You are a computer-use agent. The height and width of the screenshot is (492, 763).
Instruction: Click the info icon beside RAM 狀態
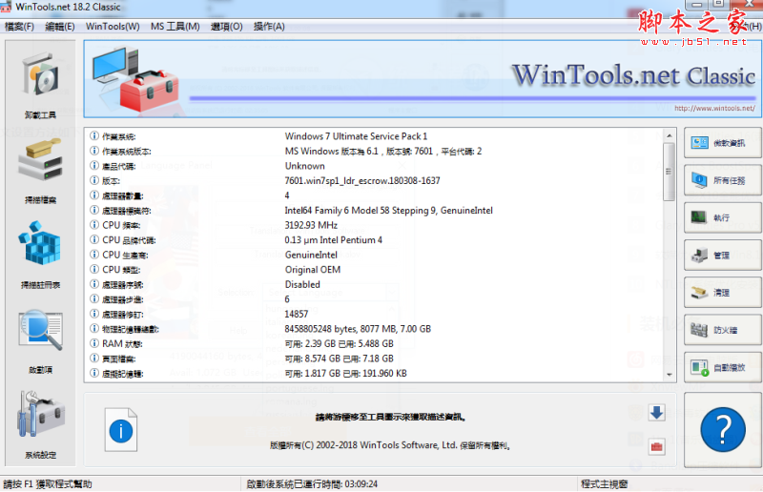click(x=94, y=343)
